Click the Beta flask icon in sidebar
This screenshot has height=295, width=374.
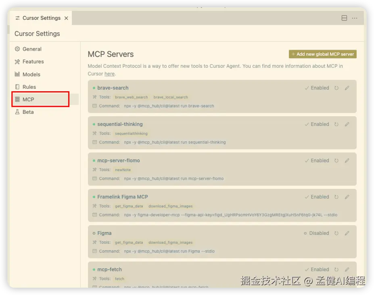[17, 112]
